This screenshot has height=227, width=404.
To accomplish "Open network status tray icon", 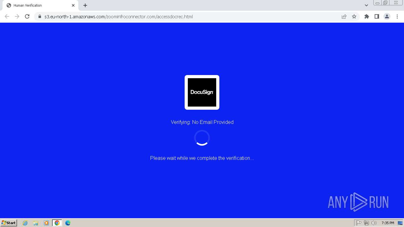I will [366, 223].
